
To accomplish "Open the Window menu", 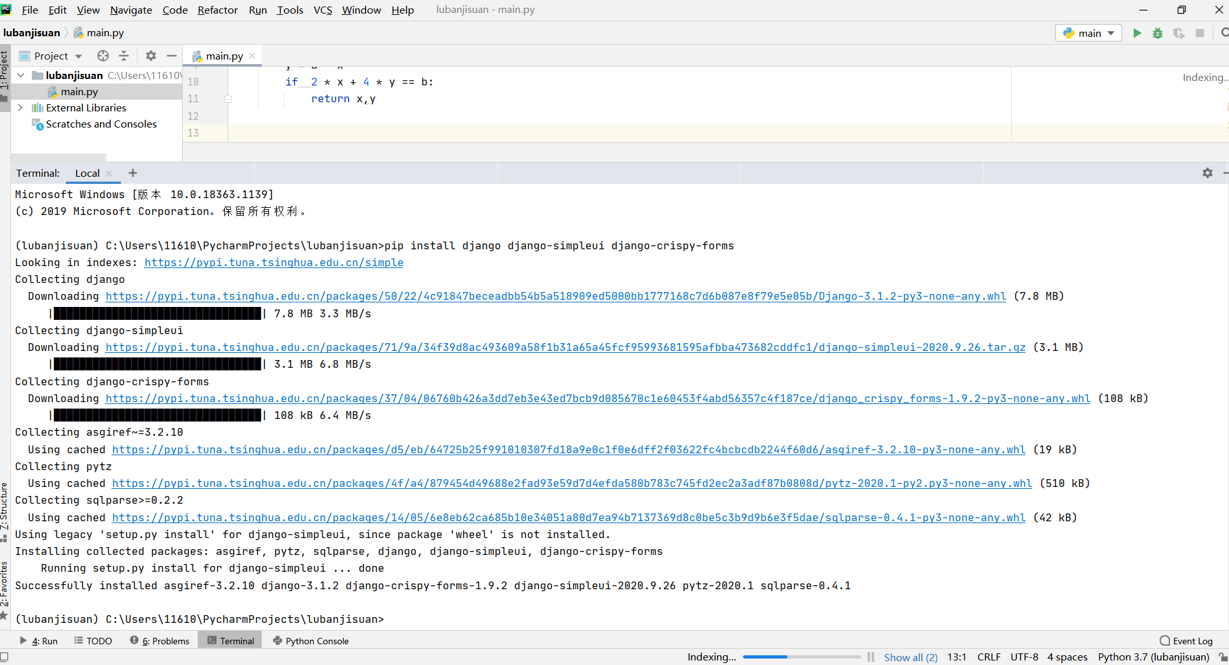I will click(362, 10).
